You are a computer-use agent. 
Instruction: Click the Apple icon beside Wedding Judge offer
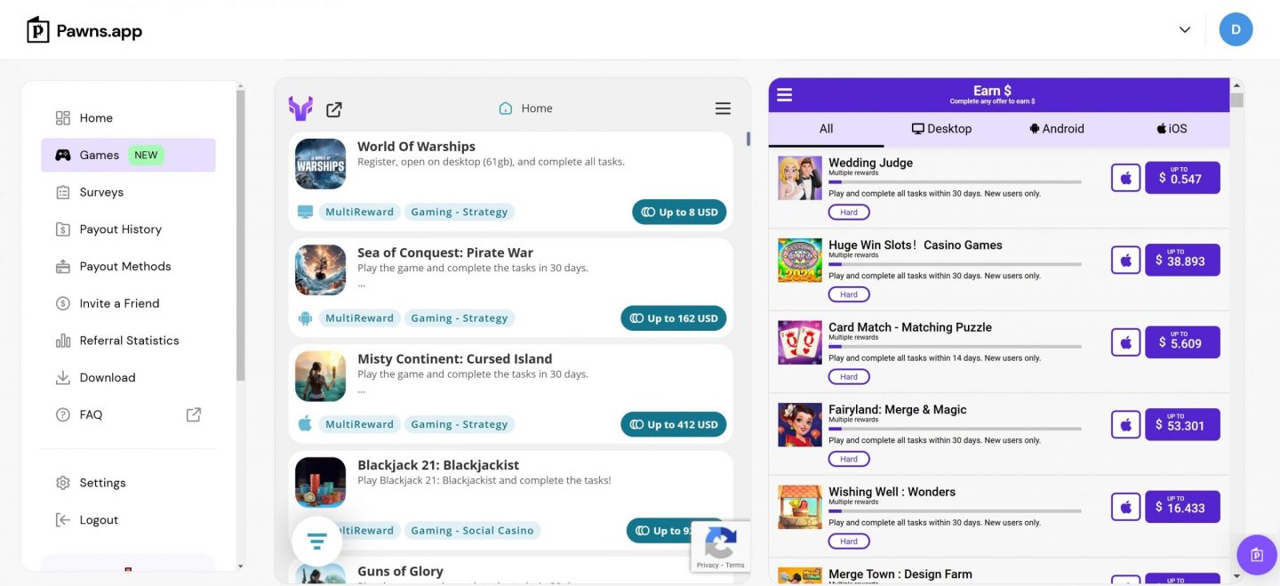[1125, 177]
